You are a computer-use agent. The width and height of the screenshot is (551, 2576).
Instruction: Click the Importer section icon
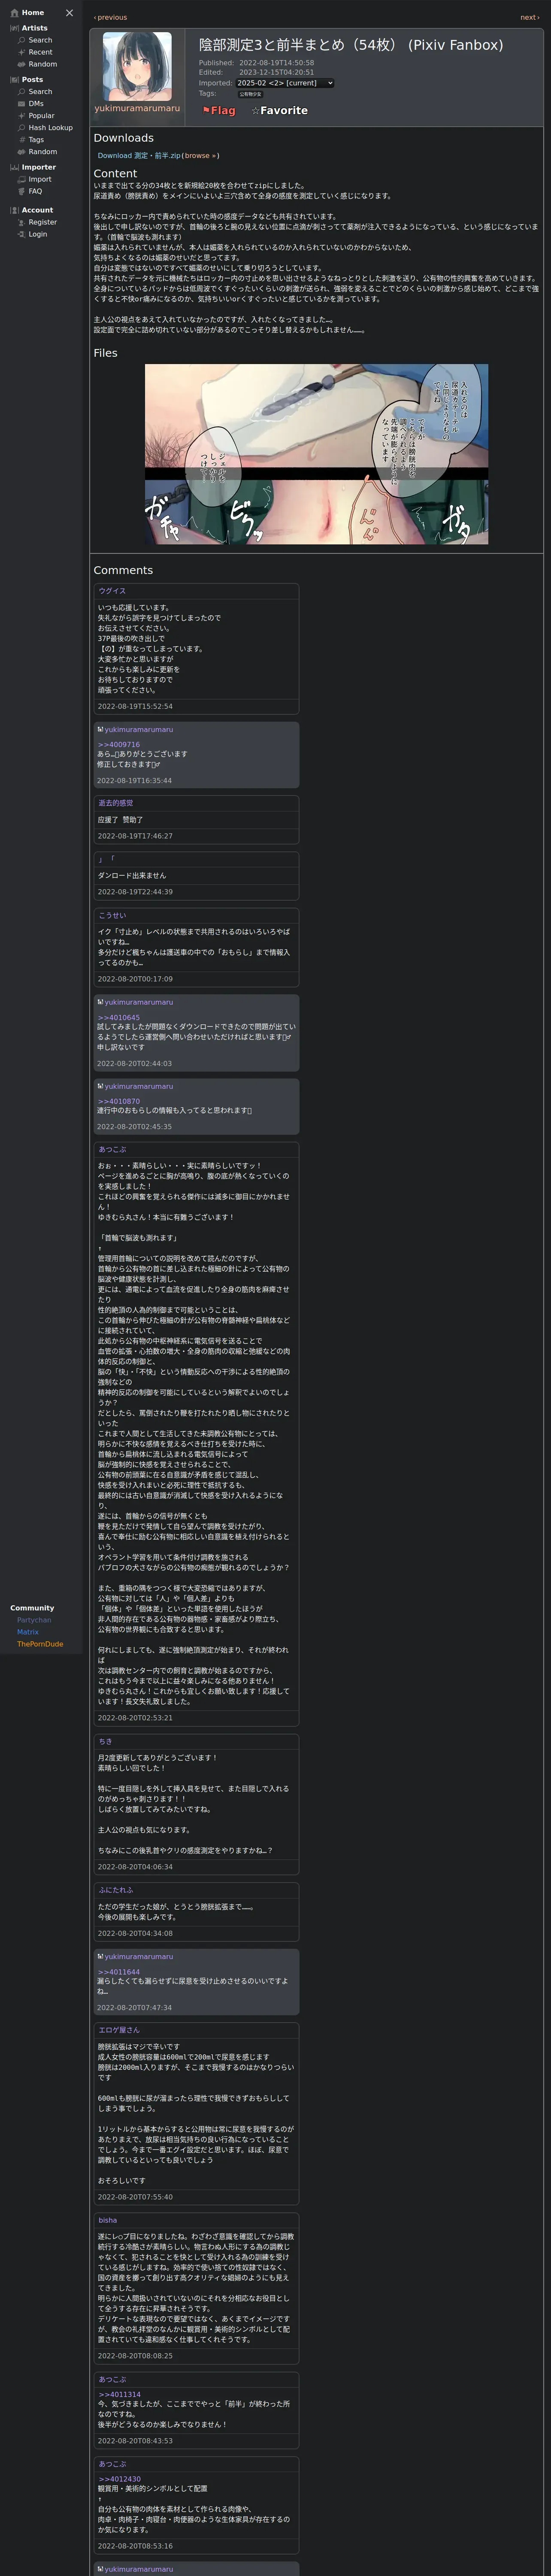click(14, 167)
